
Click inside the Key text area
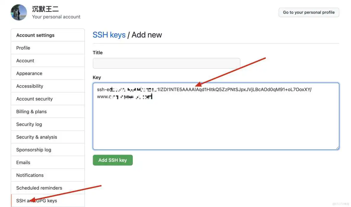(x=216, y=115)
